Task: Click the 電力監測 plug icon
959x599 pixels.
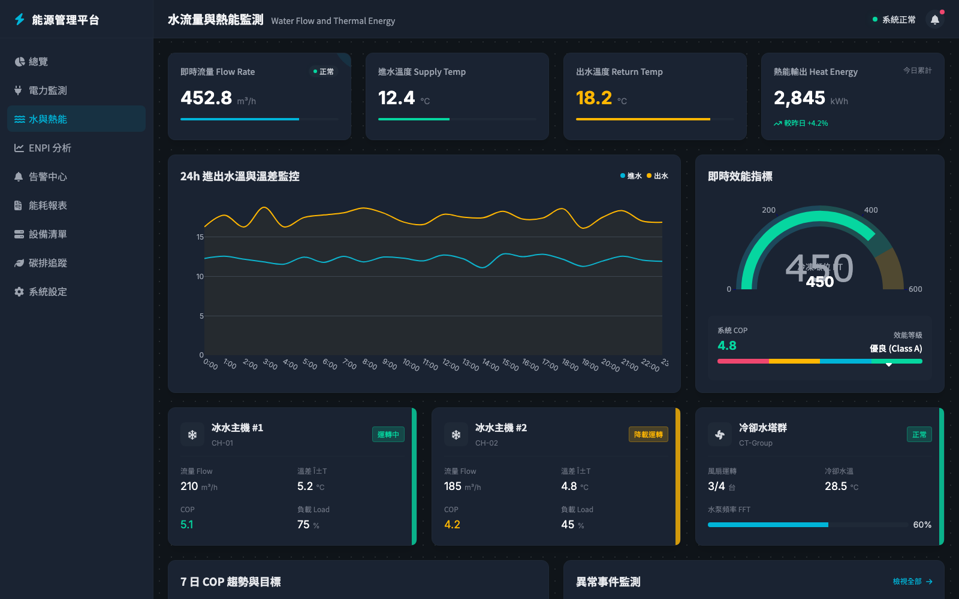Action: (x=18, y=90)
